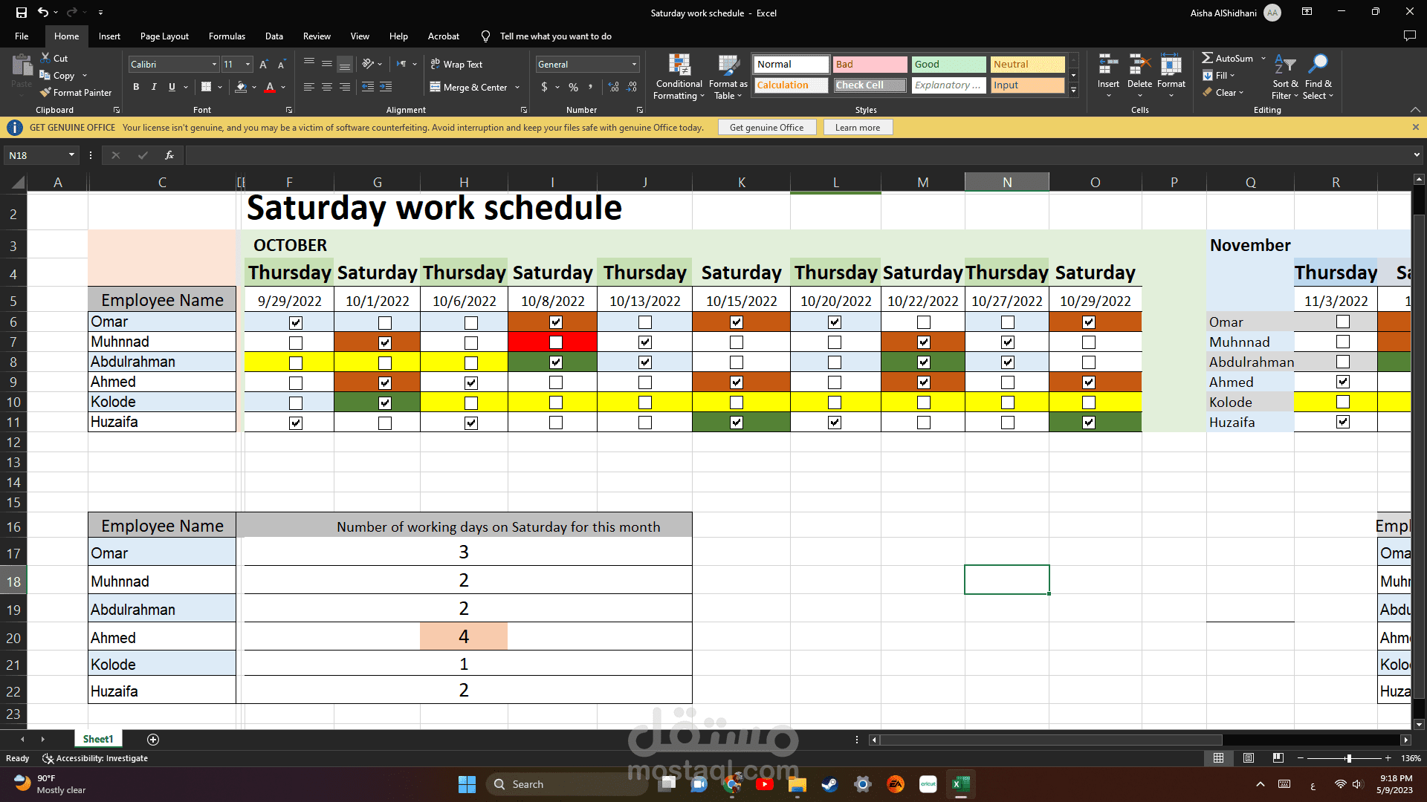This screenshot has width=1427, height=802.
Task: Click the zoom slider handle
Action: click(x=1348, y=758)
